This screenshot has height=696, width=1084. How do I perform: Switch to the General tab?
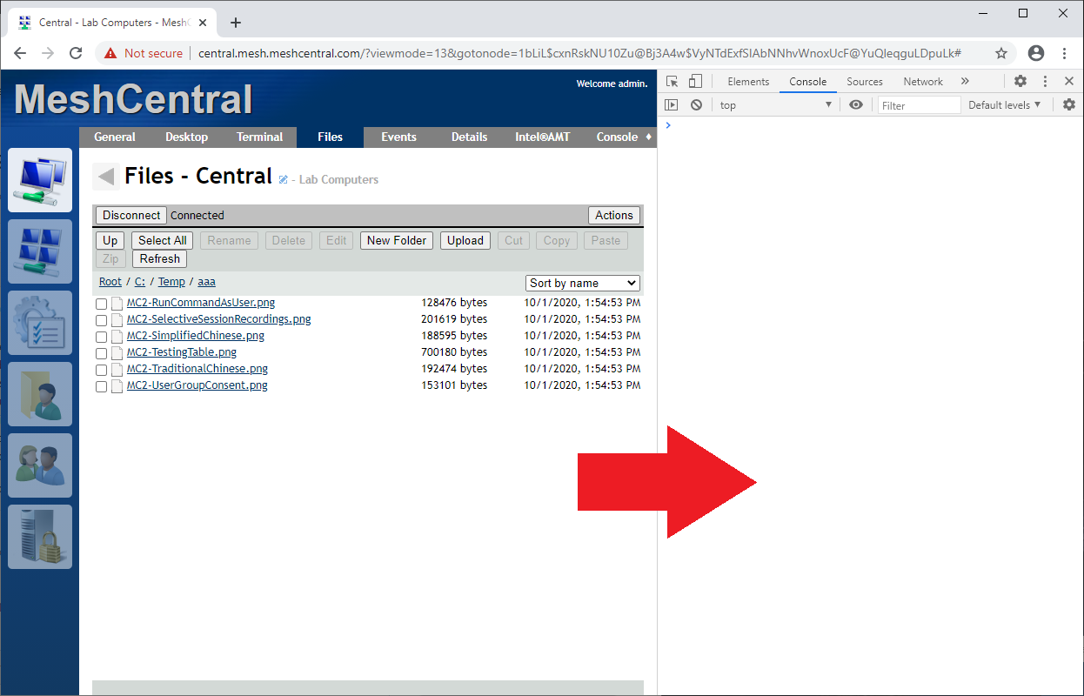[115, 137]
